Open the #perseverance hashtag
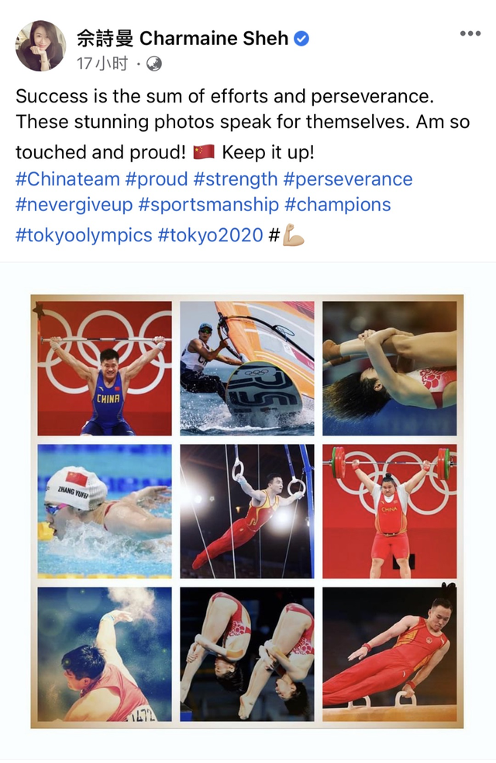 (x=348, y=179)
